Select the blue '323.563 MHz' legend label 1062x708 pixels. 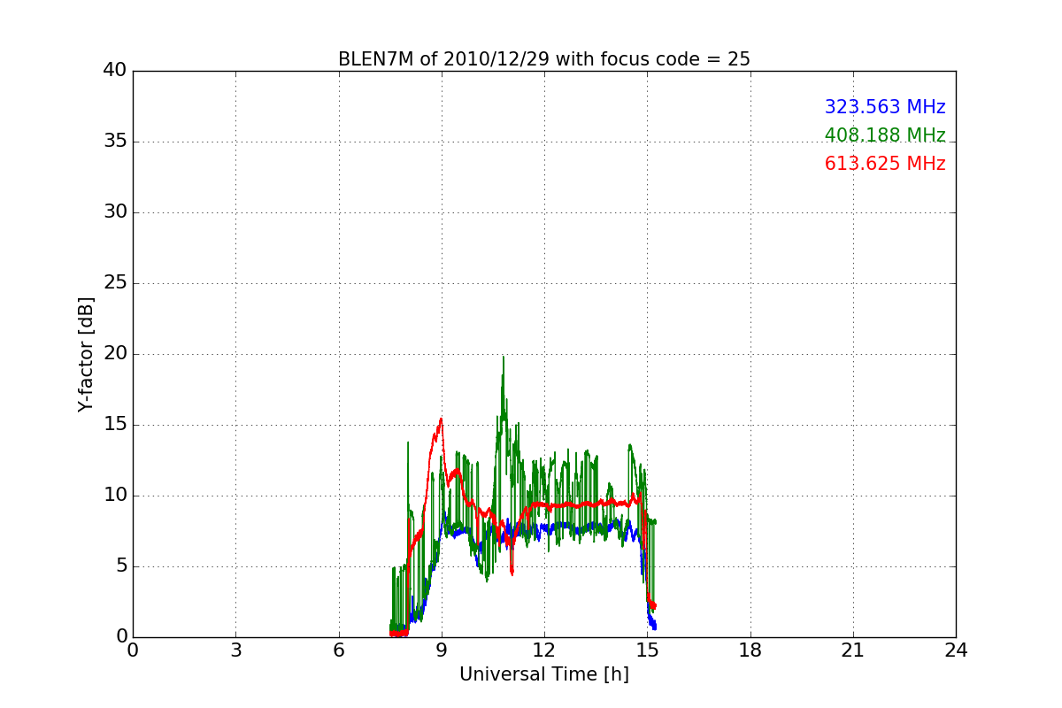click(885, 107)
